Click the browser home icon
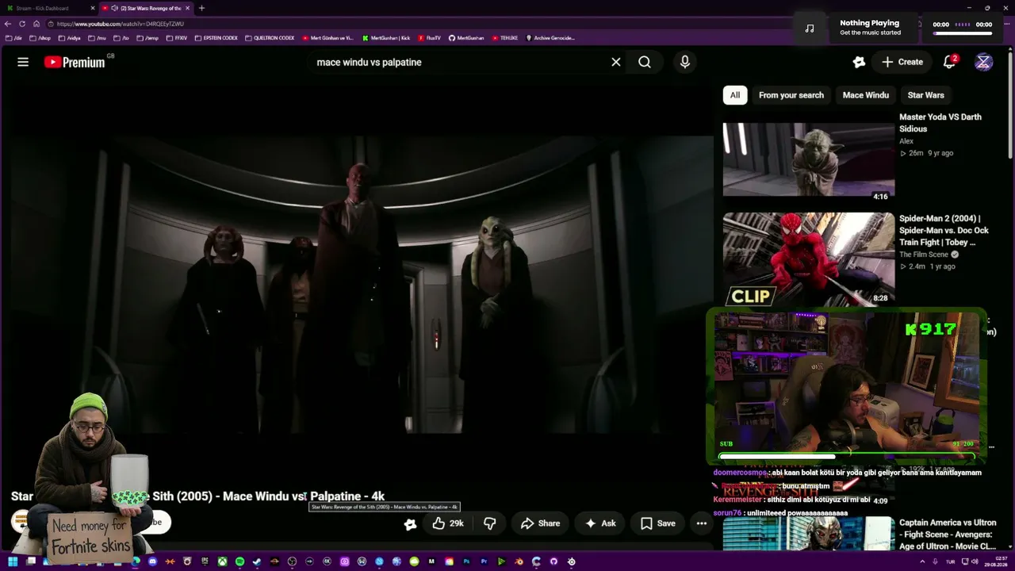The height and width of the screenshot is (571, 1015). [36, 24]
